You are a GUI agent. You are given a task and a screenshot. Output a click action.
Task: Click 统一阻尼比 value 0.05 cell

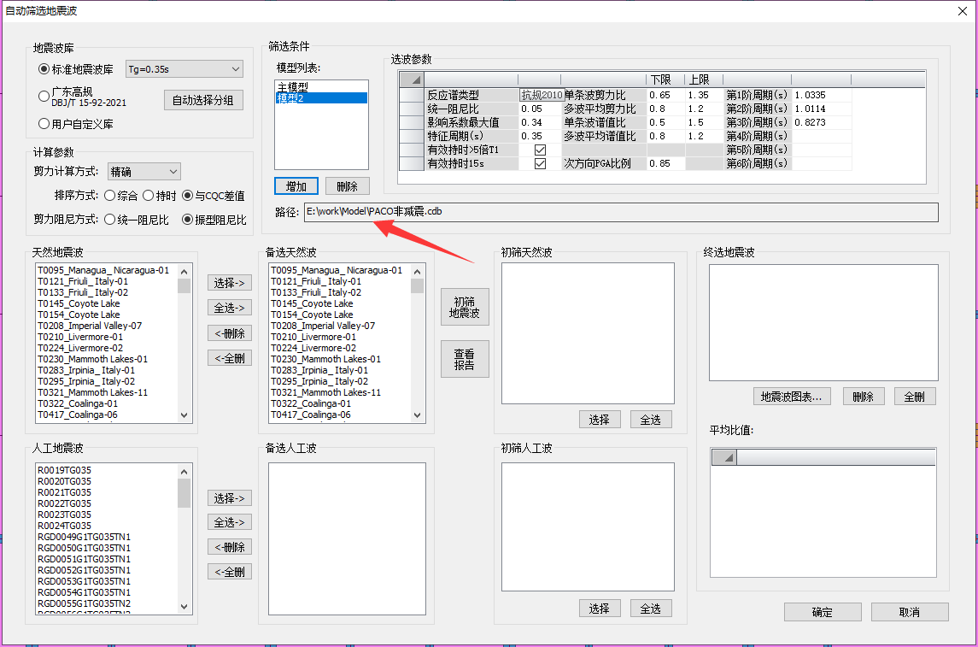click(540, 109)
